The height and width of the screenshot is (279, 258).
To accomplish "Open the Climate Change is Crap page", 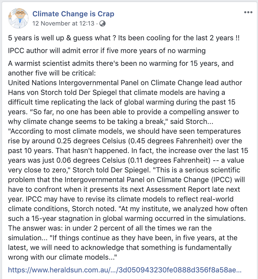I will (x=73, y=14).
